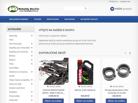Screen dimensions: 138x103
Task: Open the carburetor flange product image
Action: 117,71
